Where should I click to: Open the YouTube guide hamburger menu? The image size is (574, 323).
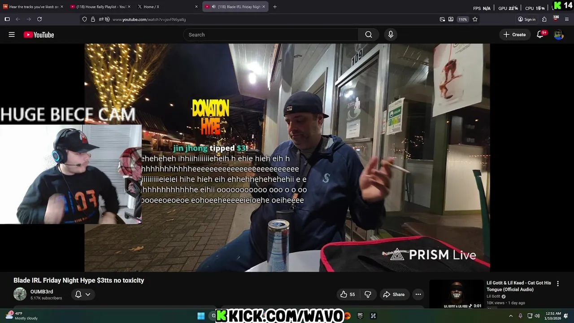pyautogui.click(x=12, y=35)
